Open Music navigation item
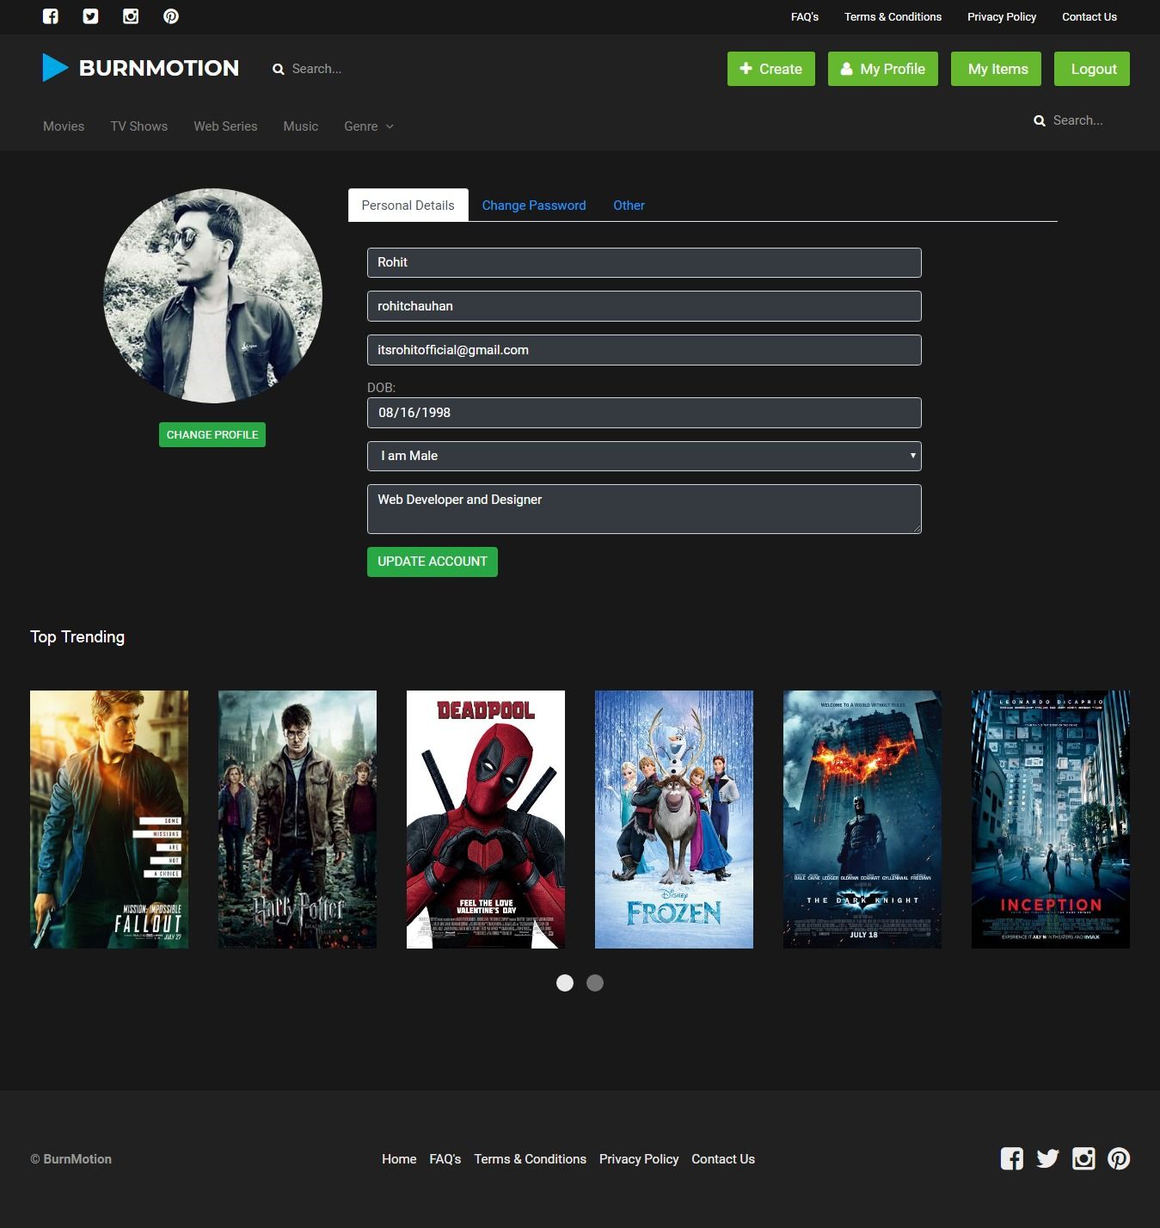 (x=301, y=126)
